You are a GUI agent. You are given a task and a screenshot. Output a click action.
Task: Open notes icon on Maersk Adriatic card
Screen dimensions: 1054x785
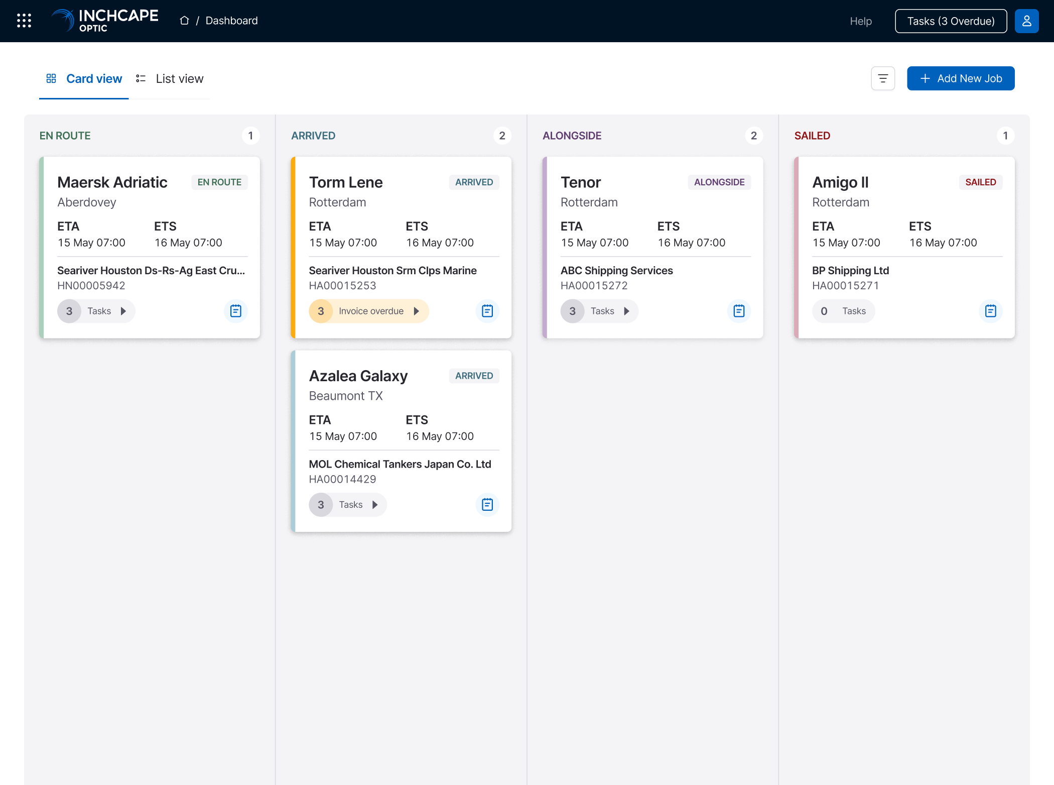point(236,311)
